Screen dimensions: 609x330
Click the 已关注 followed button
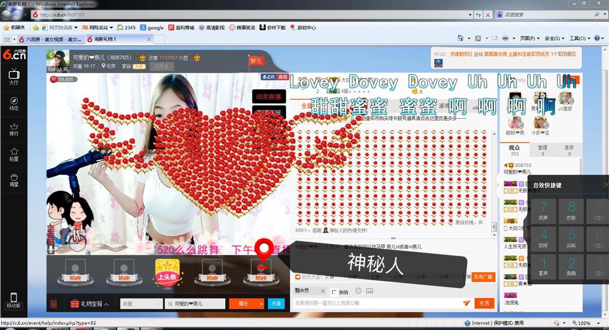click(x=161, y=66)
